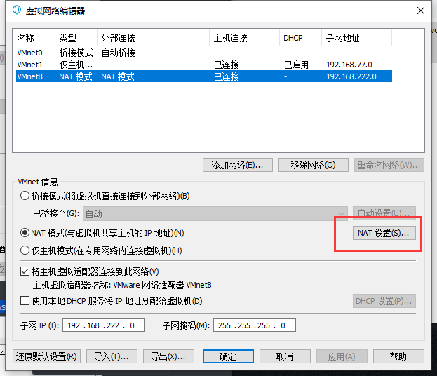Click 自动桥接 cell in VMnet0 row
This screenshot has width=437, height=376.
pyautogui.click(x=118, y=53)
